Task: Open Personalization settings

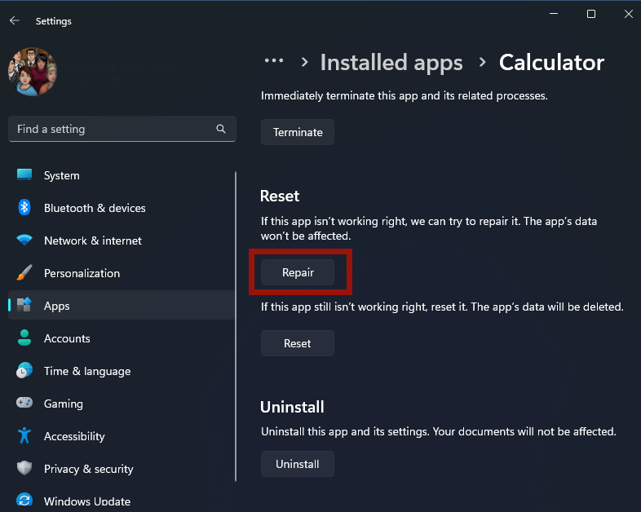Action: pyautogui.click(x=122, y=273)
